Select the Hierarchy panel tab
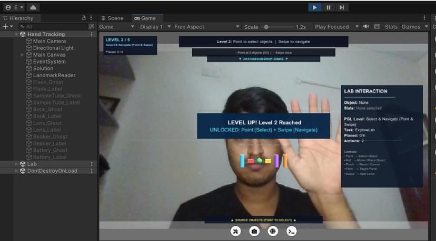436x241 pixels. [x=18, y=18]
